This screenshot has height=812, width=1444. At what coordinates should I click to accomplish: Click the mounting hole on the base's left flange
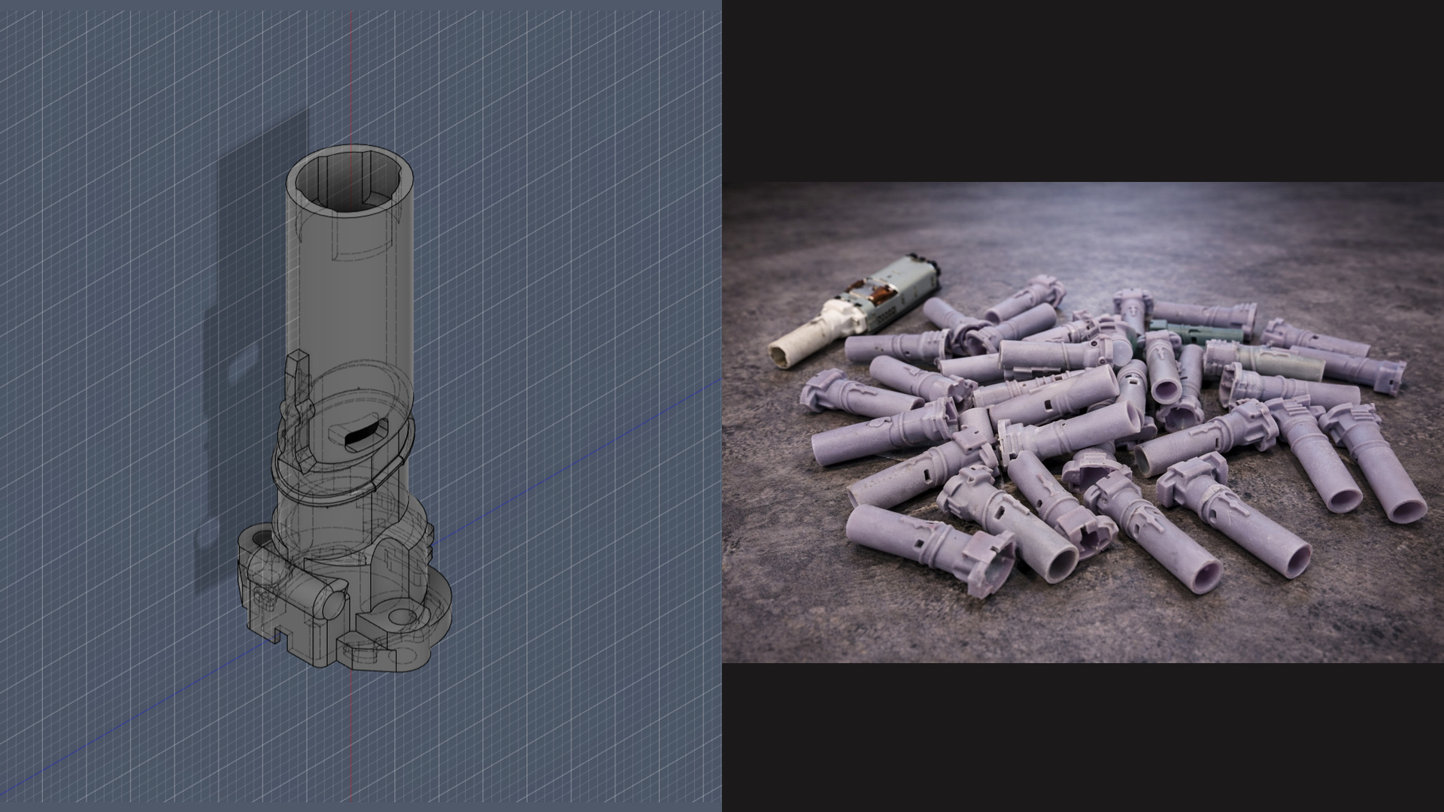pyautogui.click(x=260, y=539)
